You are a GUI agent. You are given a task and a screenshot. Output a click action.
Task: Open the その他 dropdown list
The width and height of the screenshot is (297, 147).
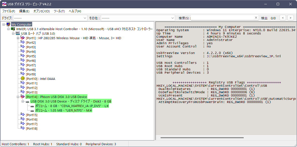(173, 18)
